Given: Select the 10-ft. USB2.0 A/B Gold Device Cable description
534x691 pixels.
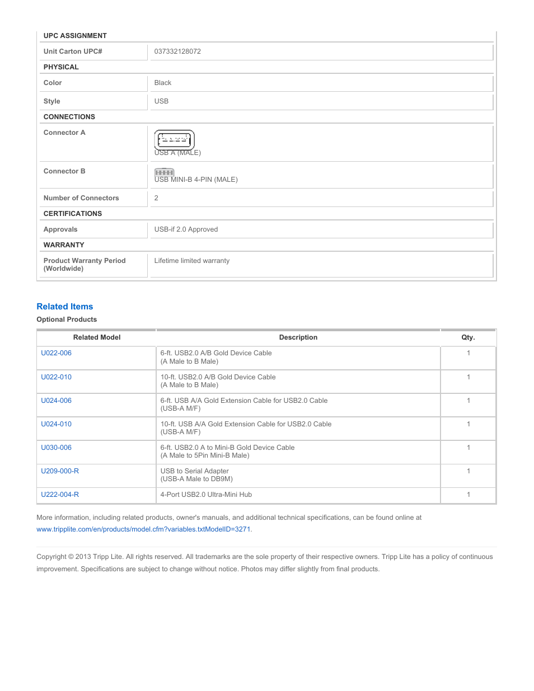Looking at the screenshot, I should (218, 381).
